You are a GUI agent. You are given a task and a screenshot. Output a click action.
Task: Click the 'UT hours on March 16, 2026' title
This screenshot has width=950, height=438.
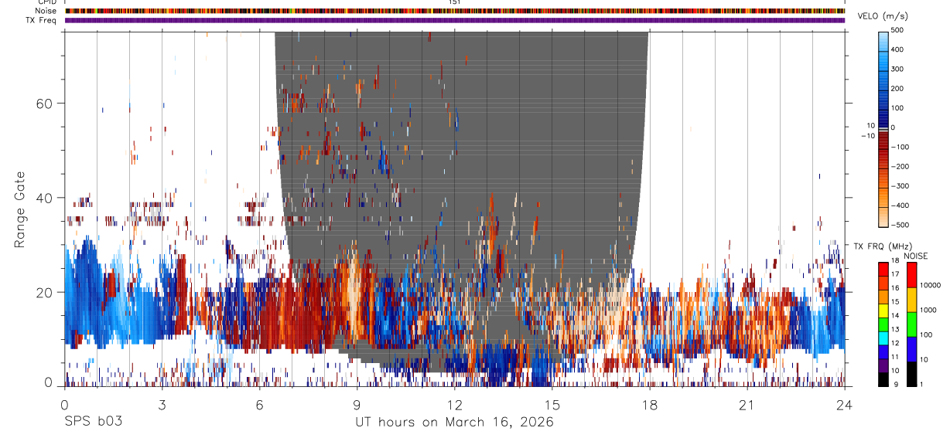(454, 423)
